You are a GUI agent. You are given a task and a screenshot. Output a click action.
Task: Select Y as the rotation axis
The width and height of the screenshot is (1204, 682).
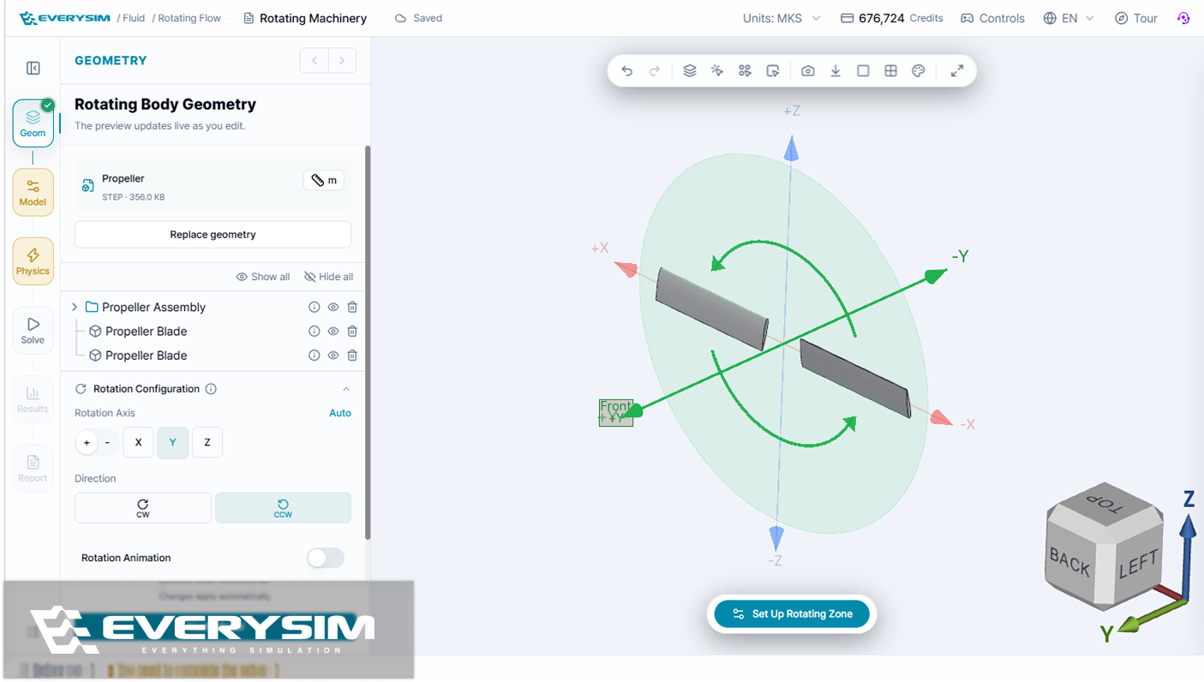pos(173,442)
